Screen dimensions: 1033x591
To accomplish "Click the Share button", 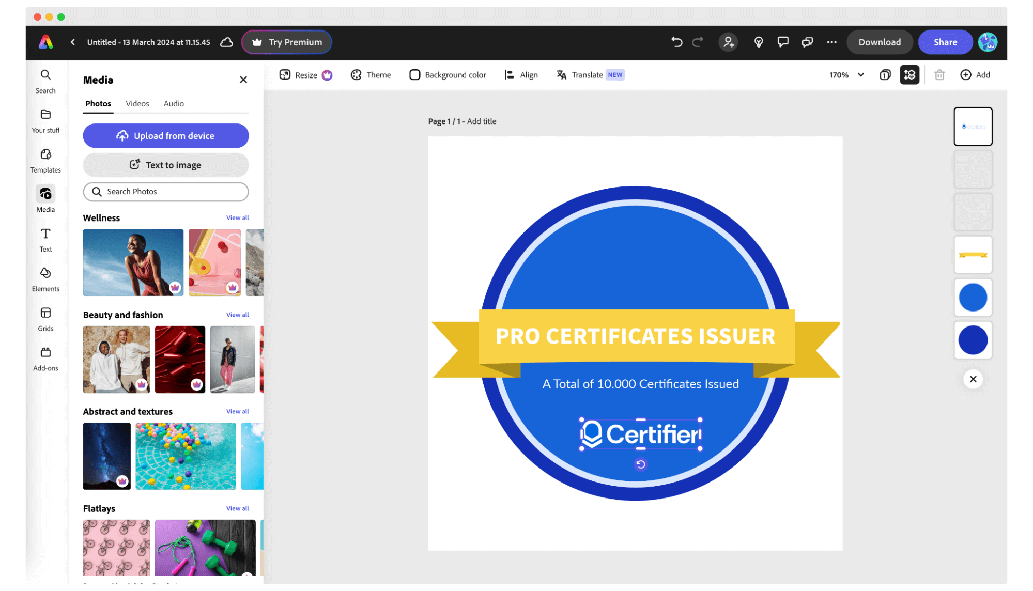I will [945, 42].
